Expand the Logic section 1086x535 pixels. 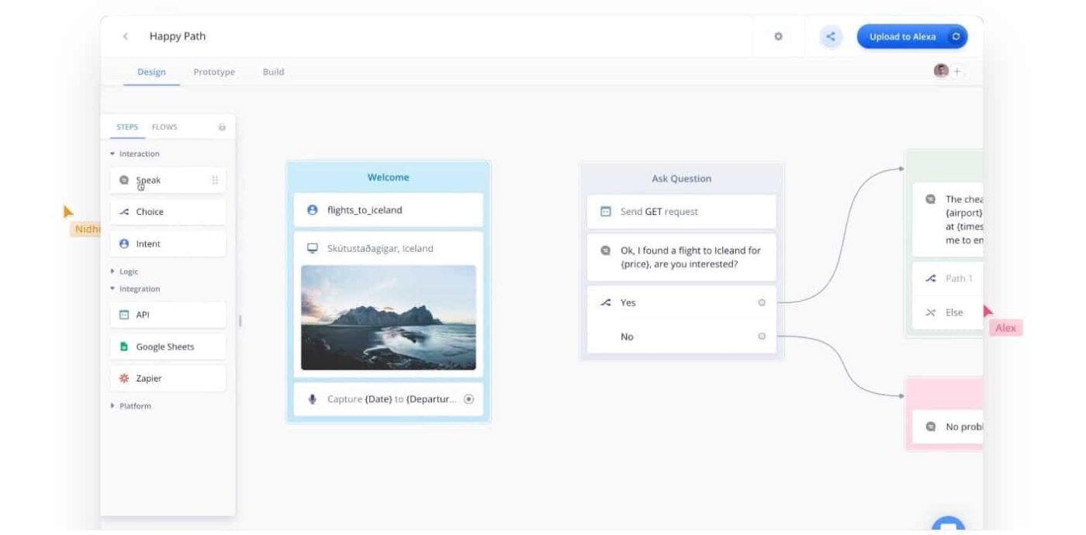113,271
